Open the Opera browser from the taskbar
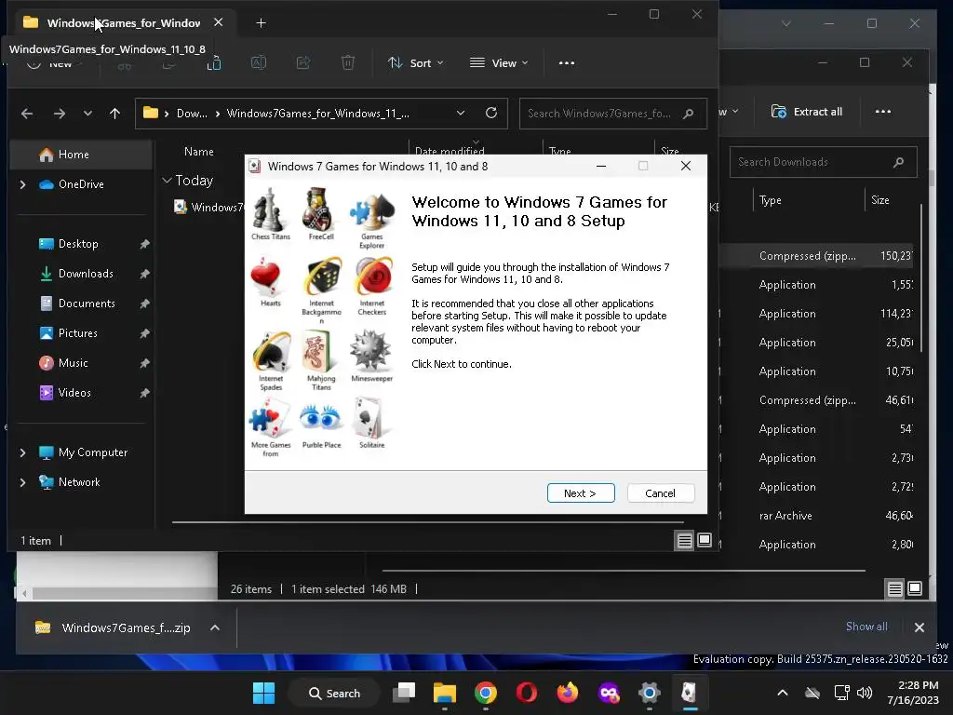 [x=527, y=693]
